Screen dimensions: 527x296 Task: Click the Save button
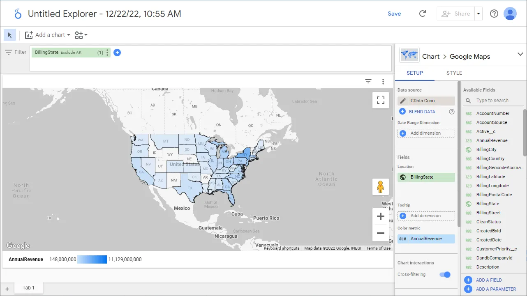(x=394, y=13)
